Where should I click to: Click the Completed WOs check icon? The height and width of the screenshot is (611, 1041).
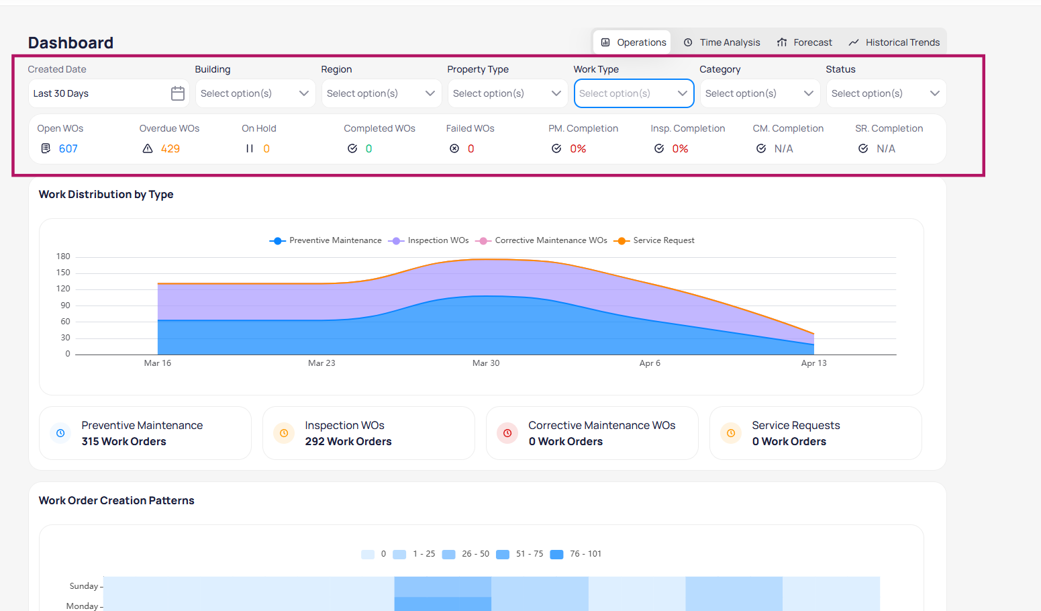tap(352, 148)
